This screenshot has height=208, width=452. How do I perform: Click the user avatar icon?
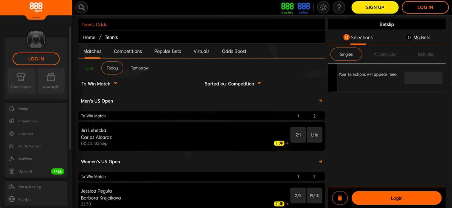[x=36, y=39]
